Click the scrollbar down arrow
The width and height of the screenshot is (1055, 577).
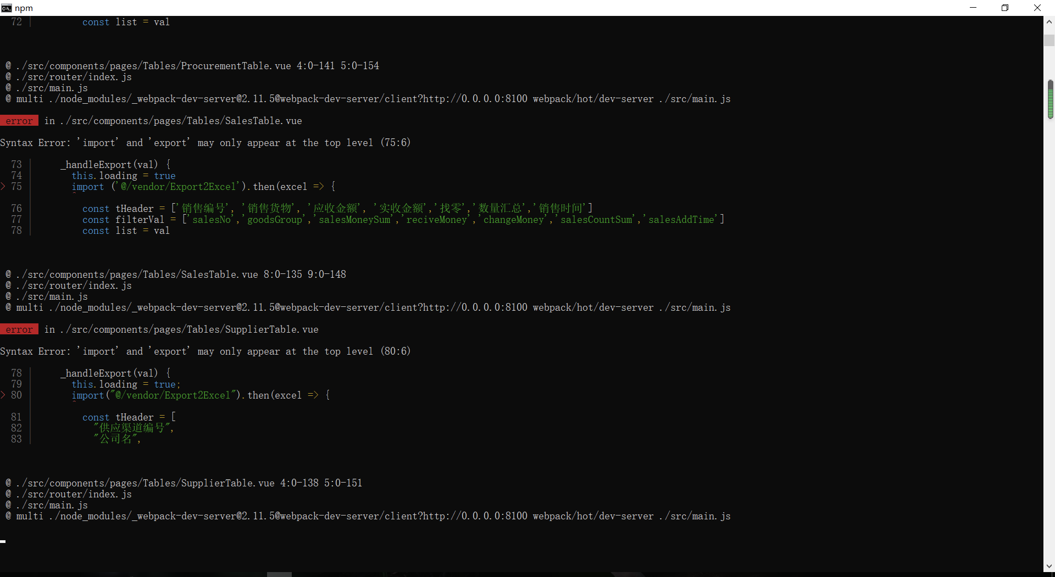[1050, 566]
